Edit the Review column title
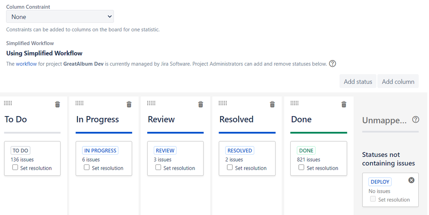This screenshot has height=215, width=429. (x=161, y=119)
